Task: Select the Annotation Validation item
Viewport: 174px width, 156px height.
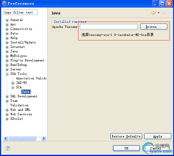Action: point(31,78)
